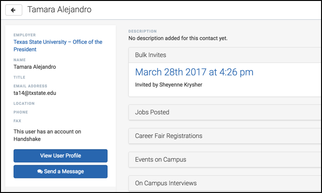Select the email address ta14@txstate.edu
This screenshot has width=322, height=193.
(x=35, y=93)
